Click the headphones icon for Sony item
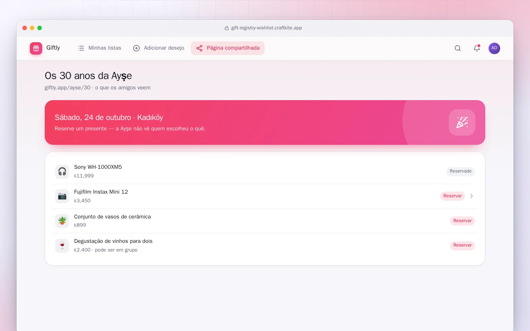The height and width of the screenshot is (331, 530). click(x=62, y=171)
